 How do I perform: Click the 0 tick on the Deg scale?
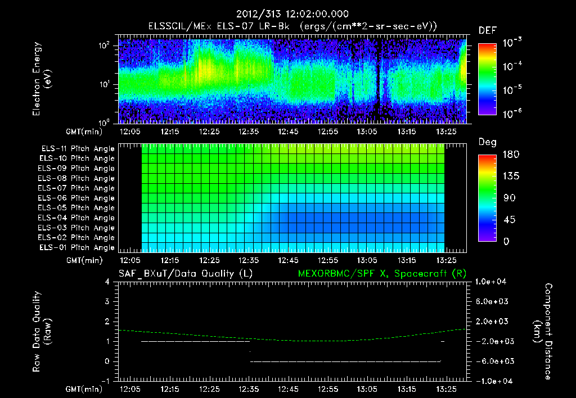507,241
